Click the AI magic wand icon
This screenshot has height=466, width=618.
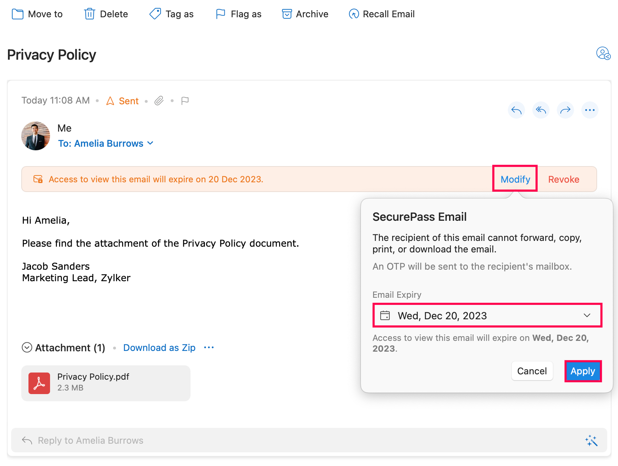click(x=591, y=440)
